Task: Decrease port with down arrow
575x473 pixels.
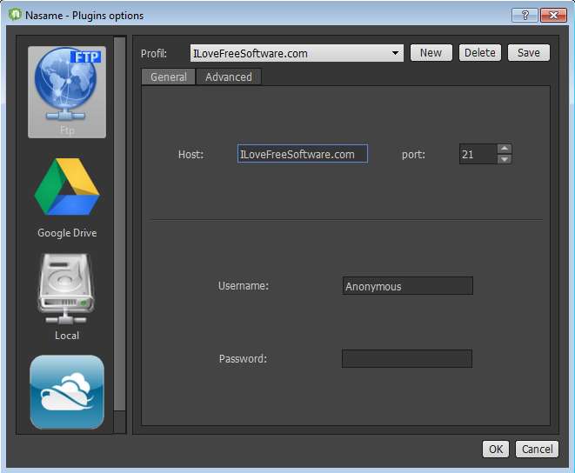Action: point(505,159)
